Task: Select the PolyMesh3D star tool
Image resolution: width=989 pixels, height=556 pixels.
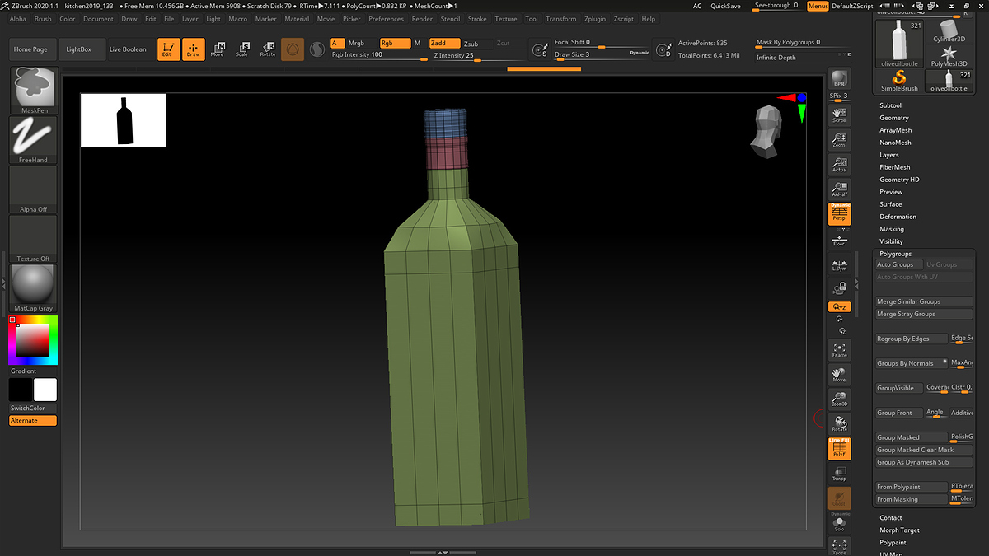Action: [x=949, y=55]
